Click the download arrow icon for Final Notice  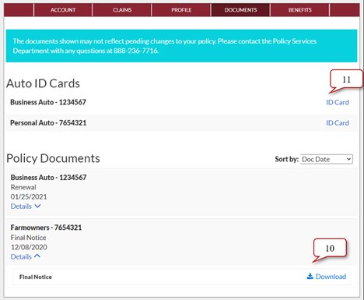[310, 277]
